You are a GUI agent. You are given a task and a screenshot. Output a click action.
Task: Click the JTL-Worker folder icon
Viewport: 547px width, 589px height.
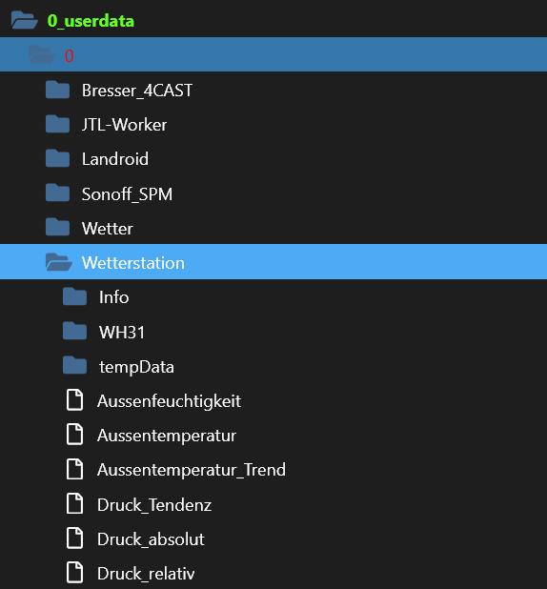[57, 124]
